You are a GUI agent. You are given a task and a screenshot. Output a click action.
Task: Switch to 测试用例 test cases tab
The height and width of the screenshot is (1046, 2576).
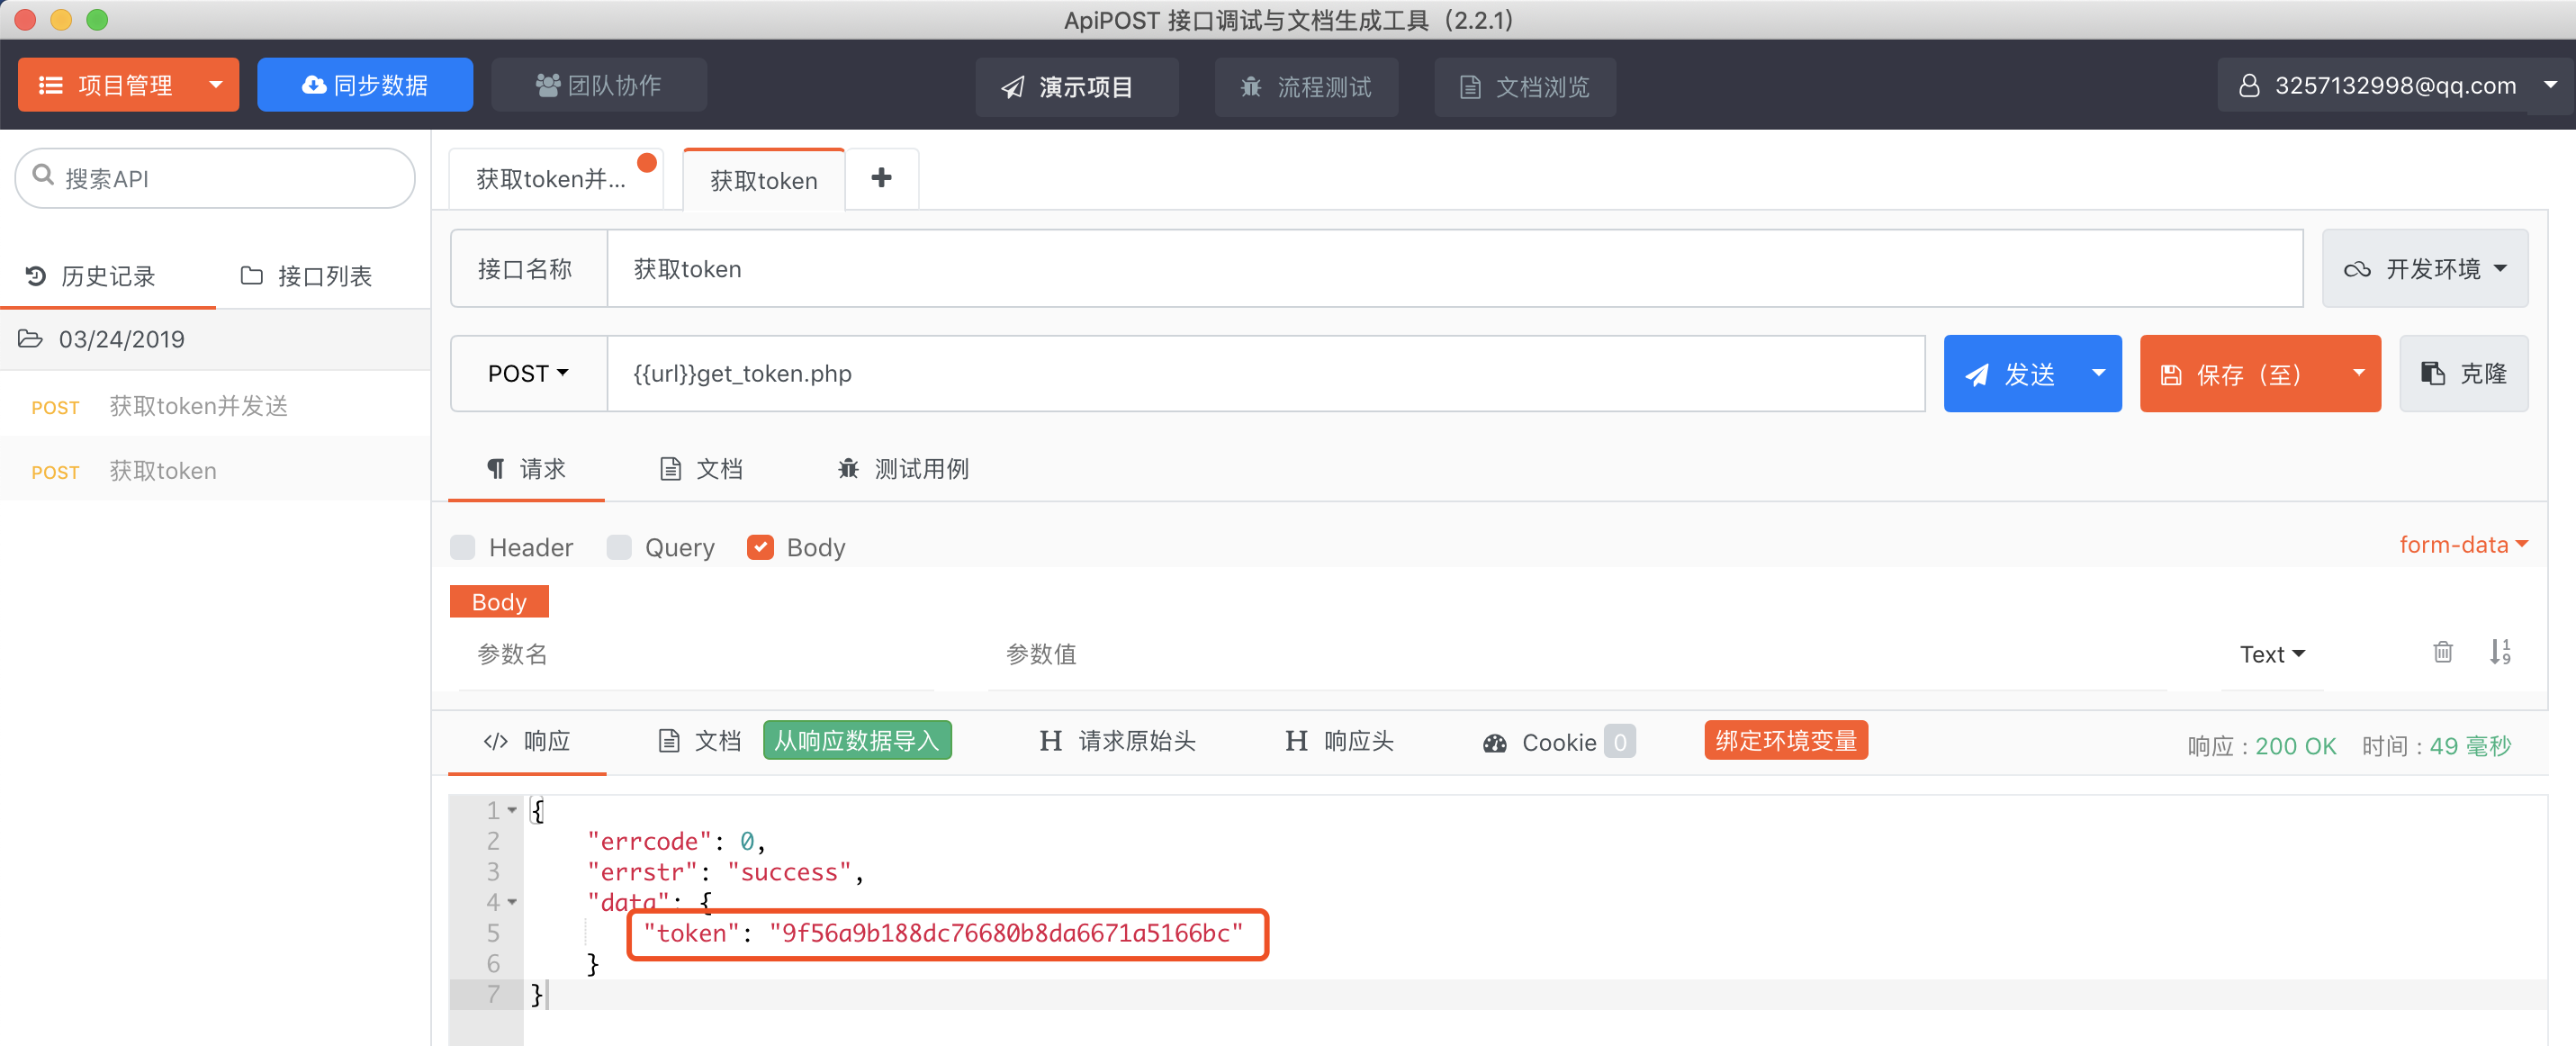(x=903, y=469)
